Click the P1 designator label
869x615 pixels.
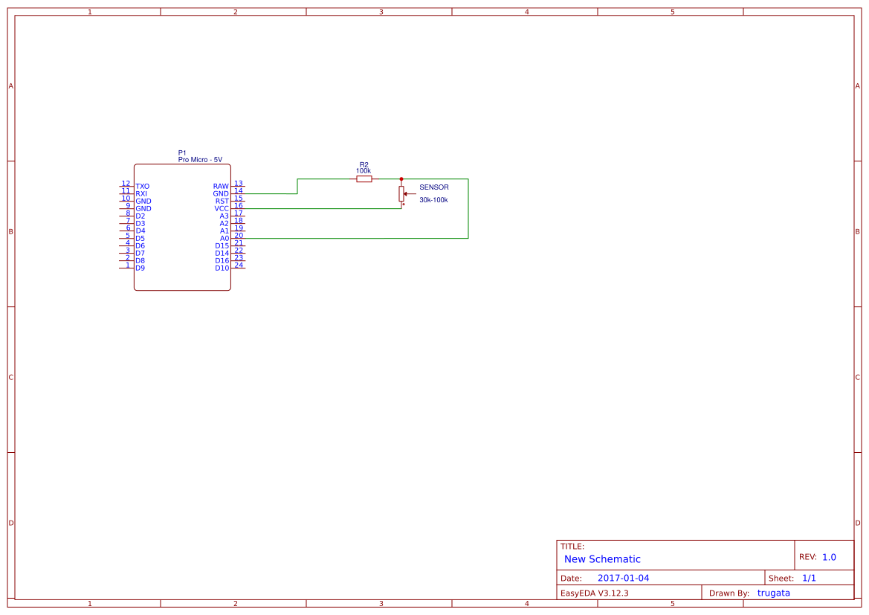[182, 152]
